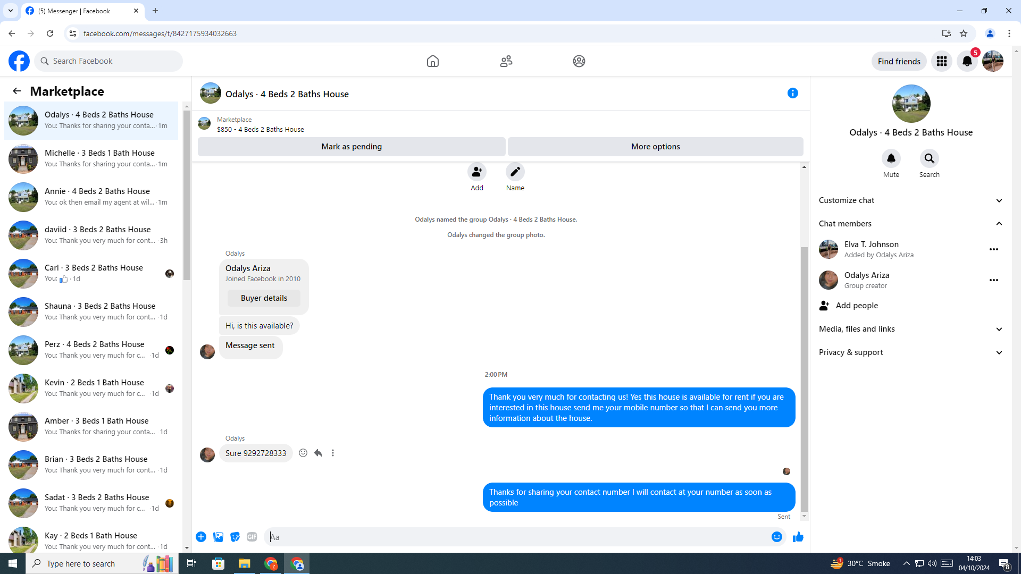
Task: Collapse the Chat members section
Action: pyautogui.click(x=911, y=224)
